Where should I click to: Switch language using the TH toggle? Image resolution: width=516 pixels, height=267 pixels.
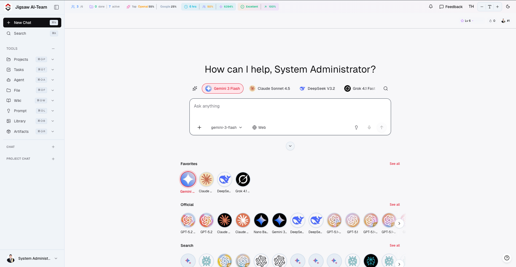tap(471, 6)
